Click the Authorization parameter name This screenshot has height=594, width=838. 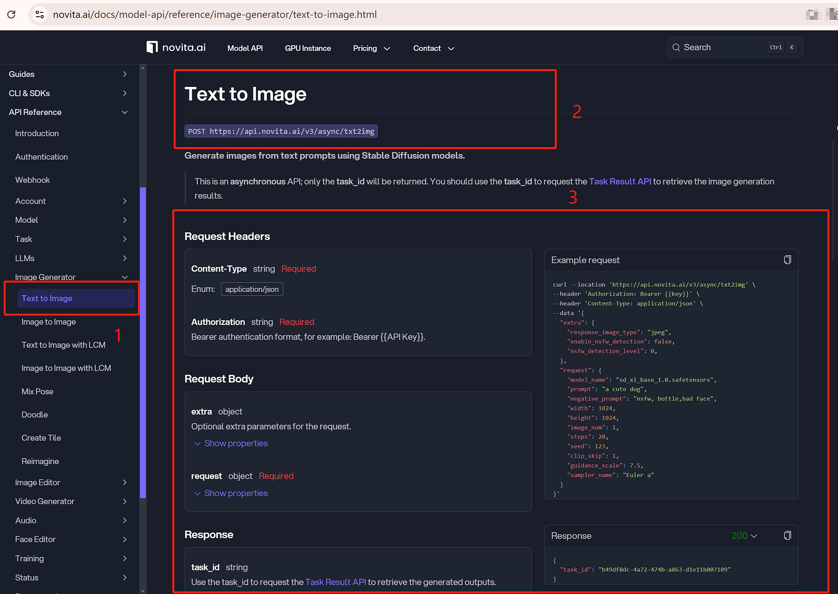click(218, 322)
